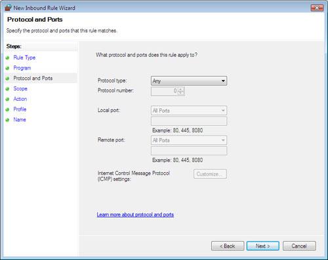328x260 pixels.
Task: Click the Protocol number spinner arrows
Action: pos(181,91)
